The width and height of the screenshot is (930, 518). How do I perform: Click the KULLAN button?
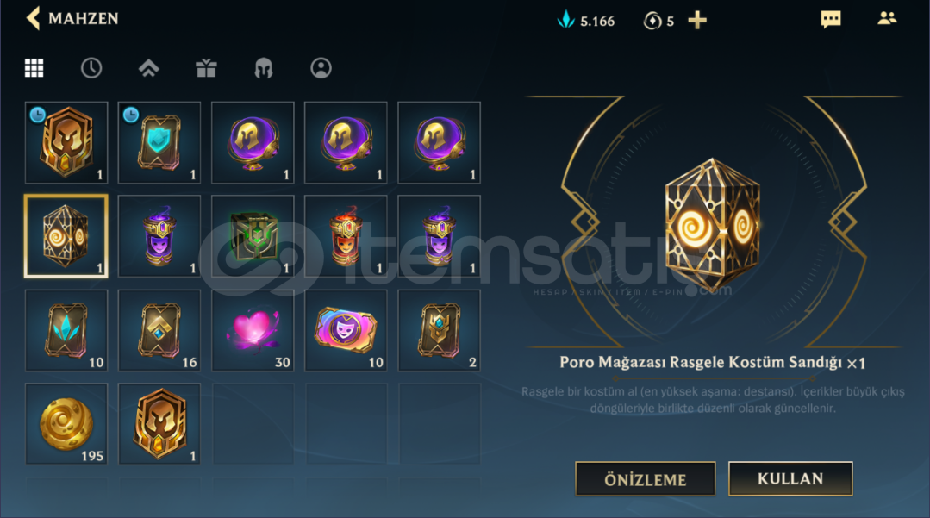790,478
